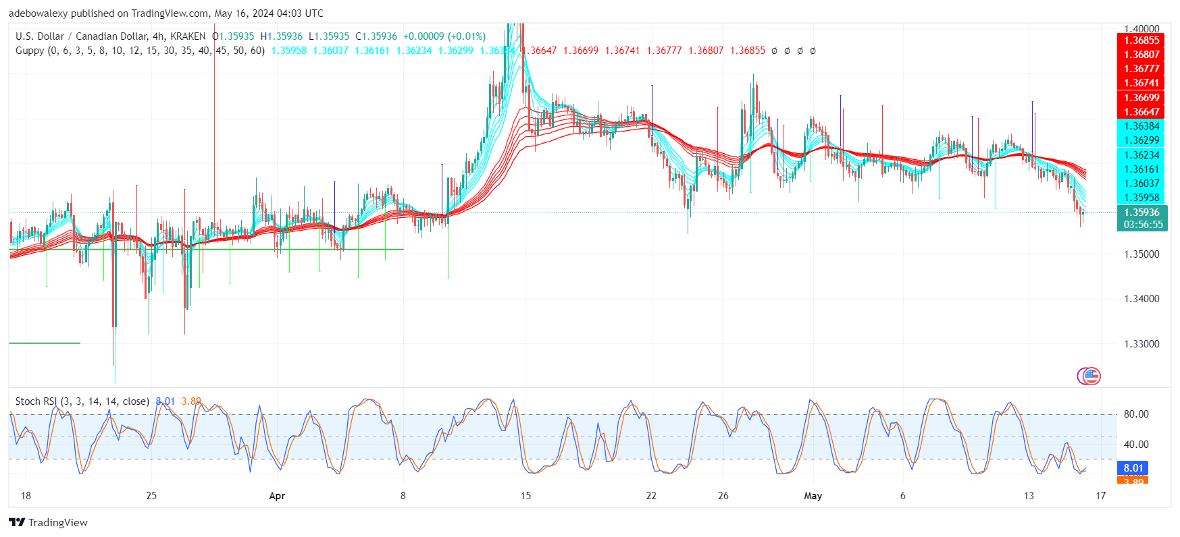Image resolution: width=1180 pixels, height=537 pixels.
Task: Click the publisher line mentioning adebowalexy
Action: click(x=166, y=13)
